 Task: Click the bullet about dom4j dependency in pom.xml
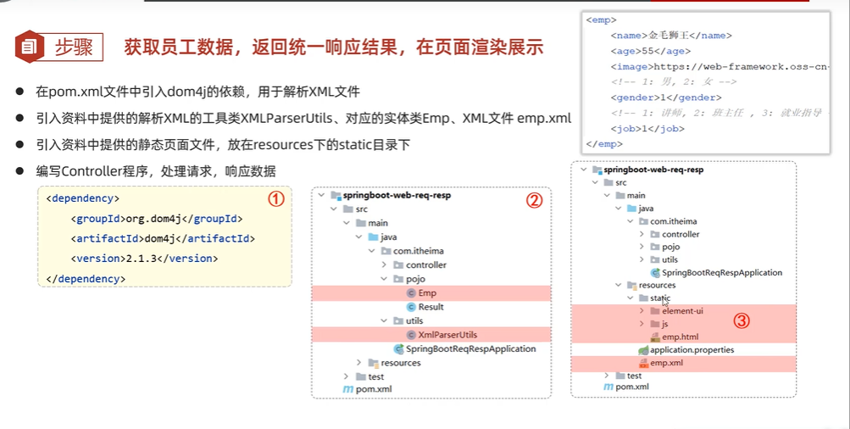pos(197,92)
